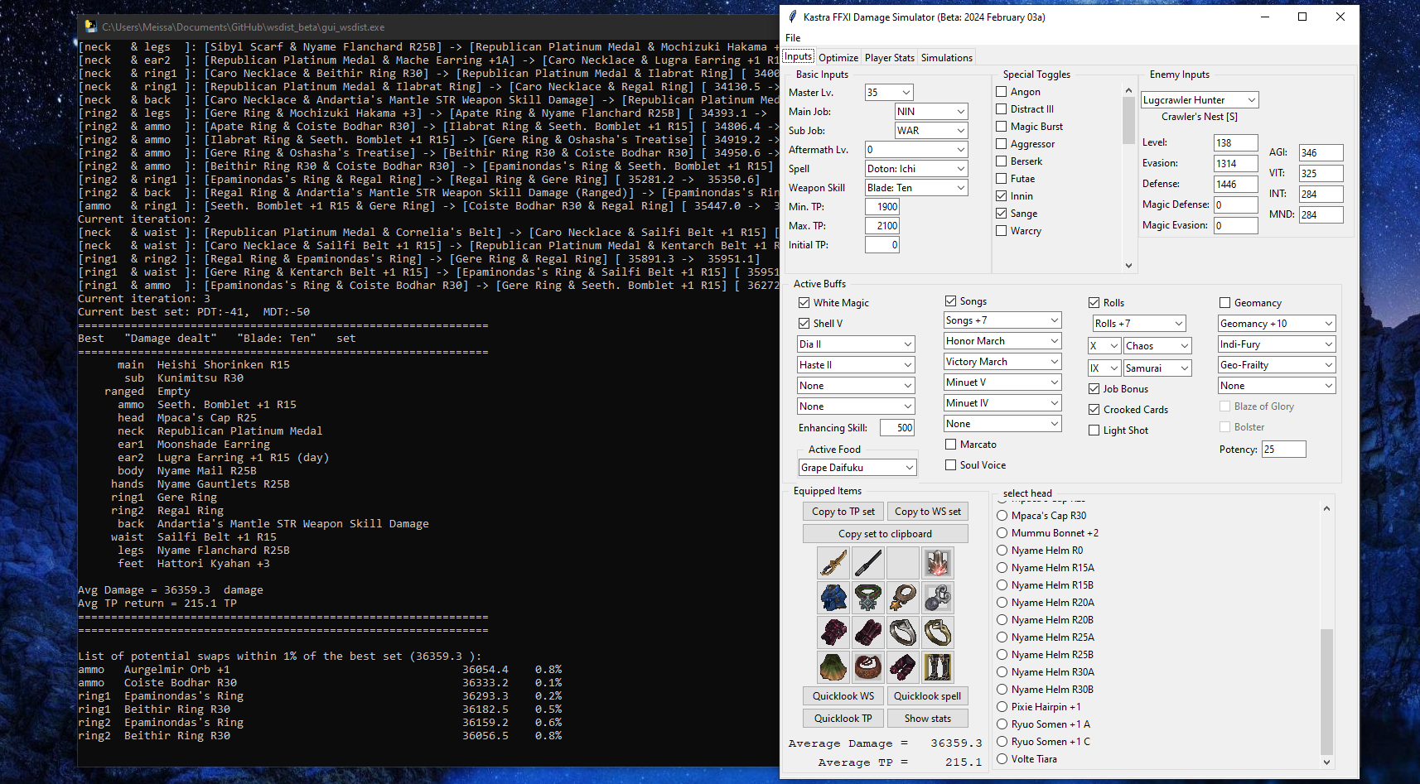1420x784 pixels.
Task: Run Quicklook spell
Action: (928, 696)
